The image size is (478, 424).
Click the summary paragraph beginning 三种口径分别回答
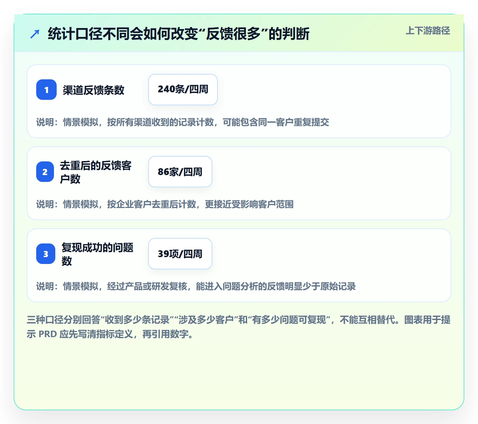click(x=239, y=327)
